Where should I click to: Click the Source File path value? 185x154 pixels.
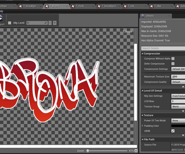(x=178, y=145)
